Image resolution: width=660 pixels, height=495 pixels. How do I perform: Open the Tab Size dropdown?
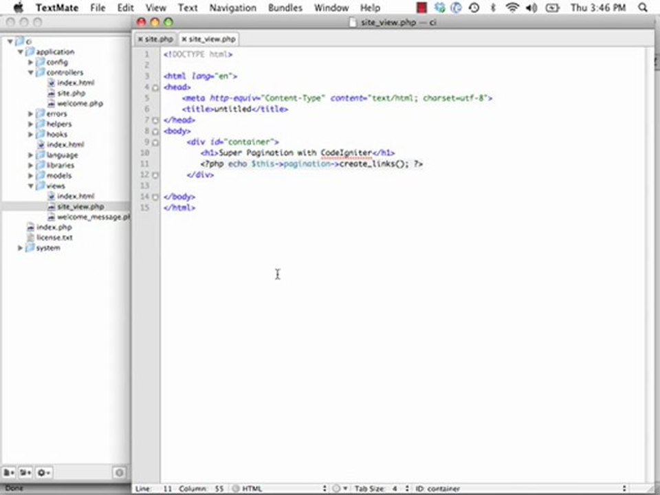tap(382, 489)
